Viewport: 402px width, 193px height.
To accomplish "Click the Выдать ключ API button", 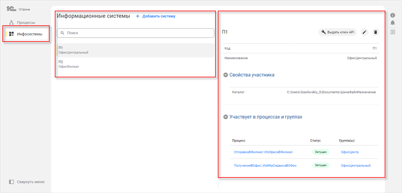I will 338,32.
